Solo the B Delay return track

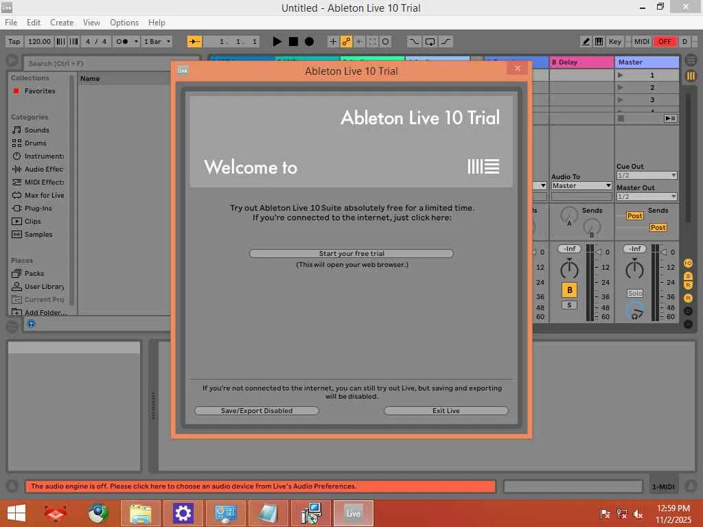569,305
